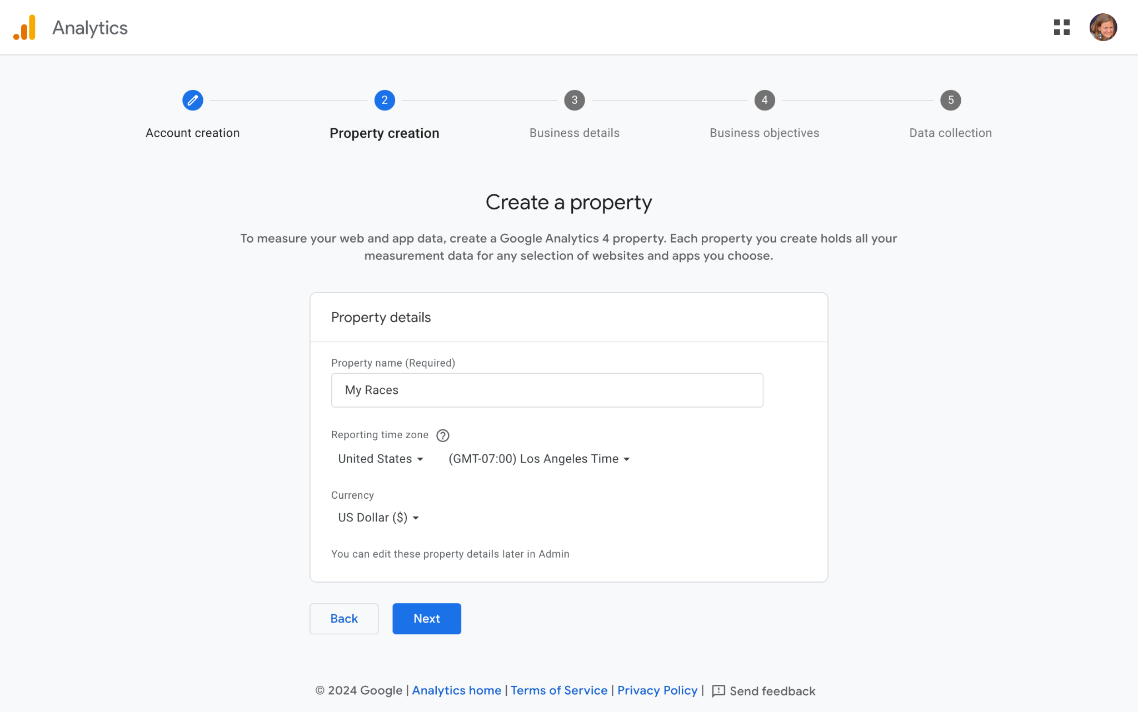Open the Google apps grid icon
1138x712 pixels.
coord(1061,27)
